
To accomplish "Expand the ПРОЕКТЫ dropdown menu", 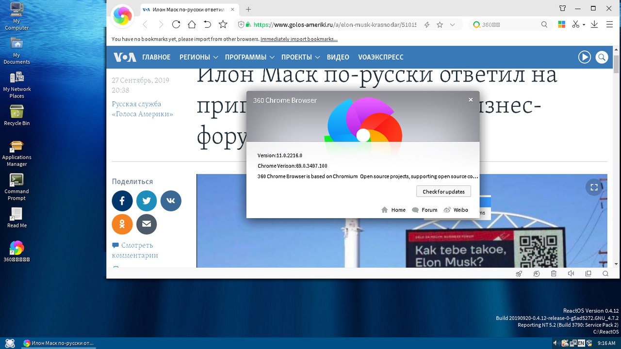I will (x=300, y=57).
